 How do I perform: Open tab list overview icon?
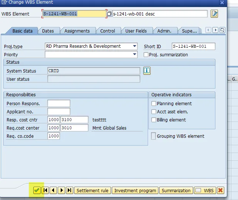pos(222,30)
